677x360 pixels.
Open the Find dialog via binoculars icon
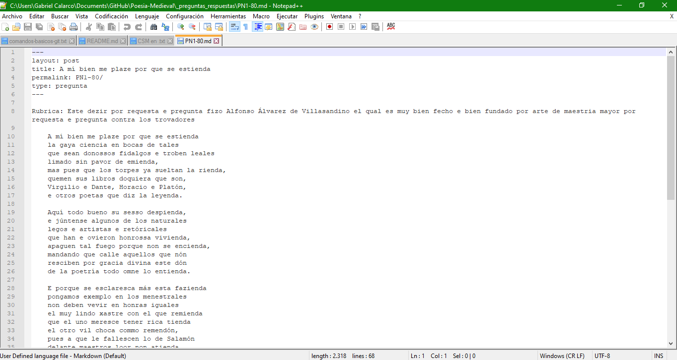tap(154, 26)
